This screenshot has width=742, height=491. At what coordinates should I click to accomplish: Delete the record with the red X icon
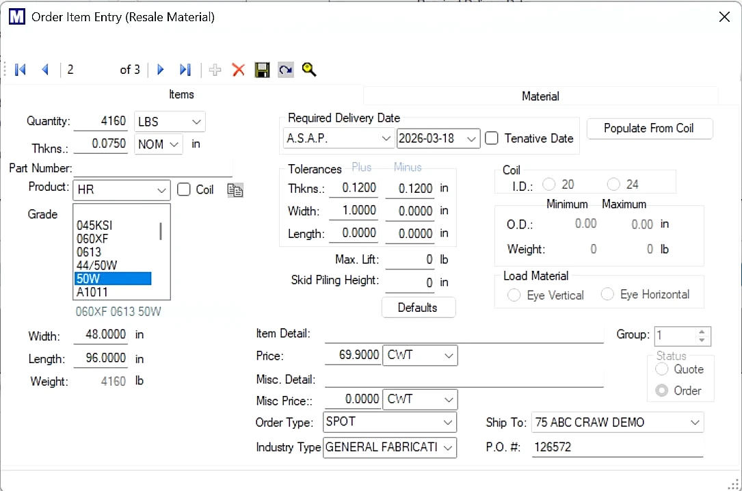pos(238,69)
